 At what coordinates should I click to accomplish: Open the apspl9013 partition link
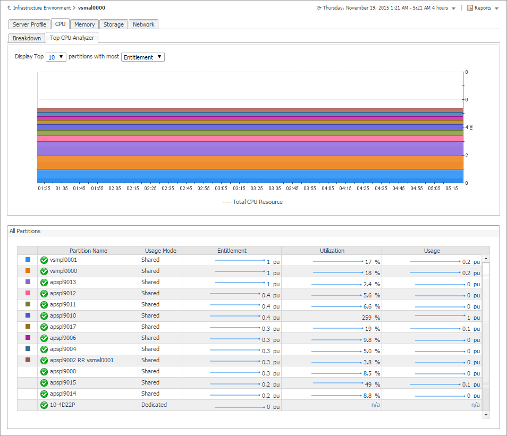pyautogui.click(x=63, y=283)
